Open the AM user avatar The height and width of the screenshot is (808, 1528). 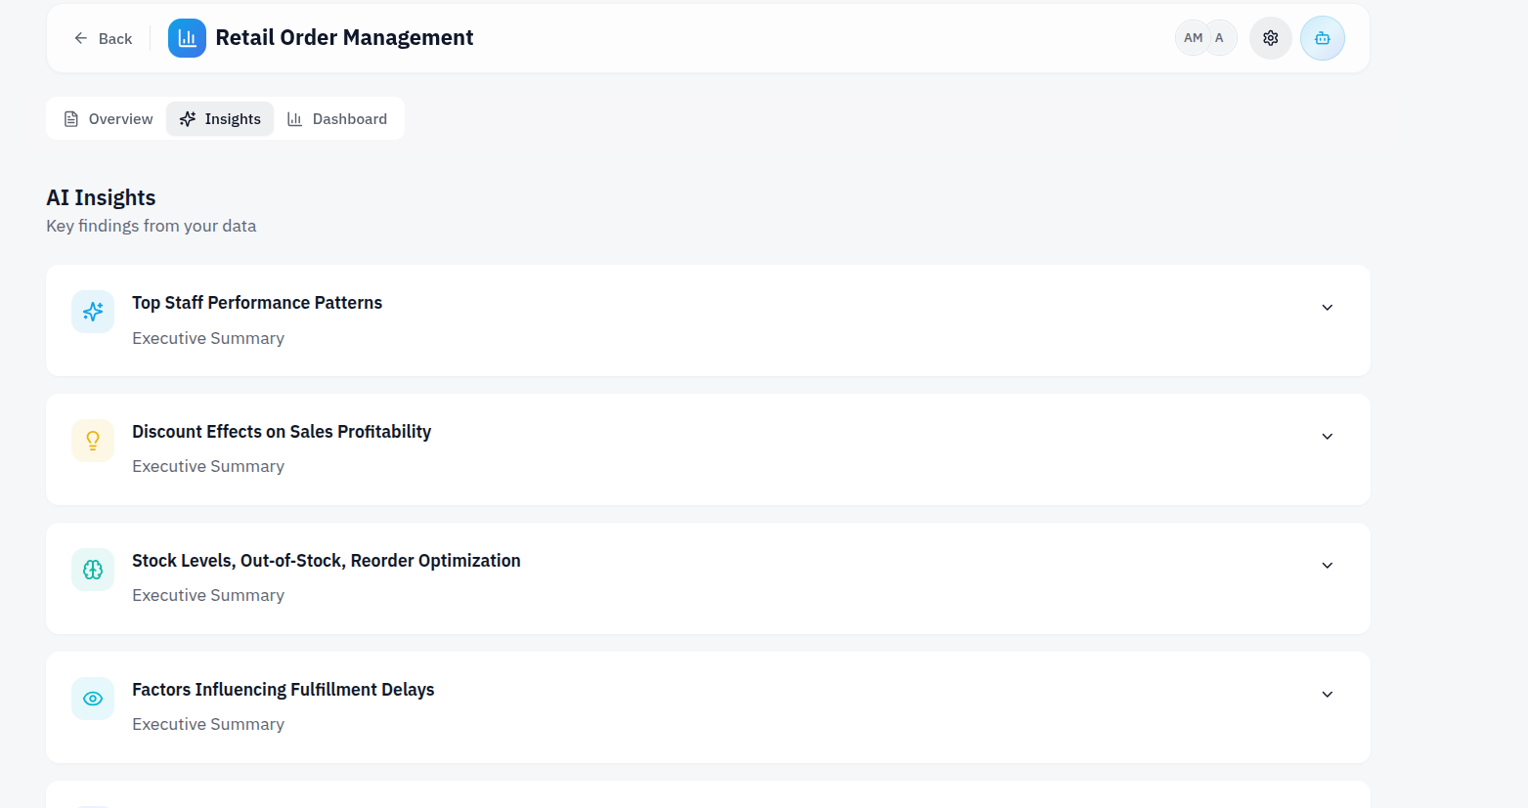[x=1191, y=37]
